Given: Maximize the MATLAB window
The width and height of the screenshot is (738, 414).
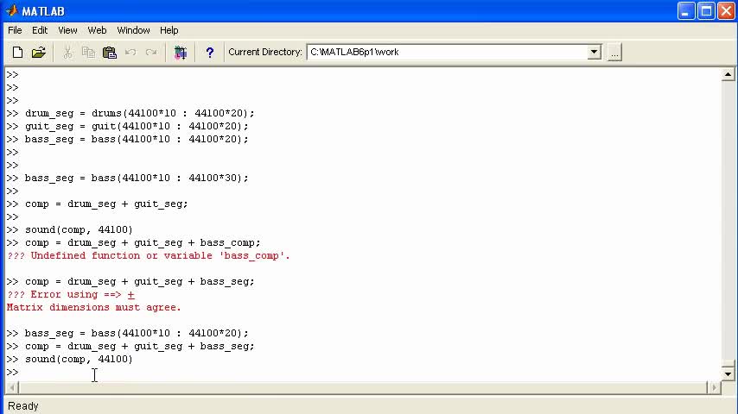Looking at the screenshot, I should coord(707,11).
